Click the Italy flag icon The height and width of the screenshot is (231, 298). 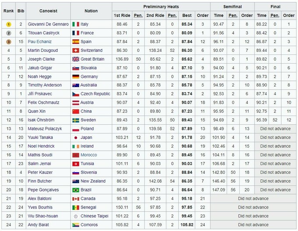[75, 24]
